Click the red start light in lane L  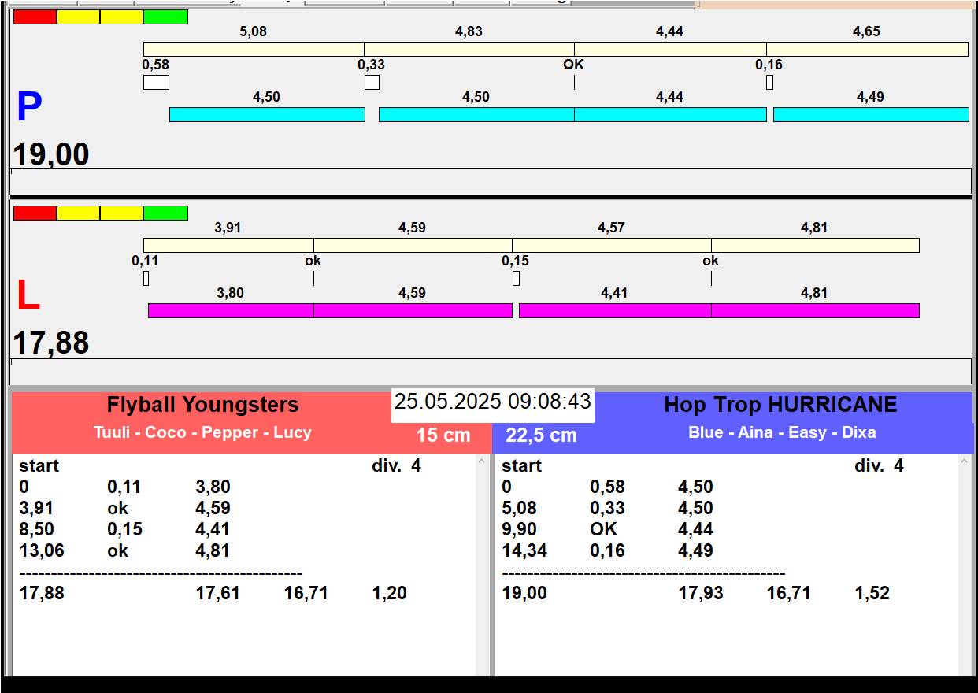coord(35,213)
